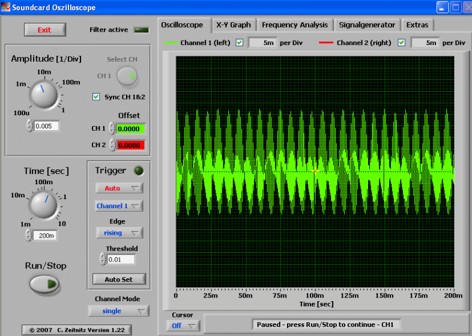Toggle the Filter active indicator

pyautogui.click(x=141, y=30)
